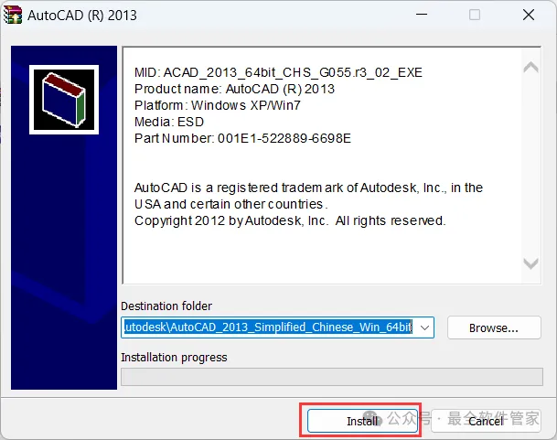Click the 'AutoCAD is a registered trademark' line
Screen dimensions: 557x440
[308, 188]
